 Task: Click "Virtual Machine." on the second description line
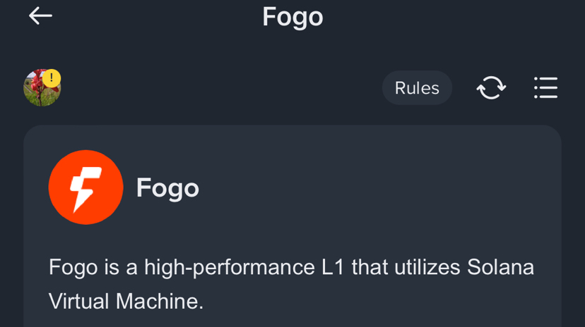pos(126,301)
